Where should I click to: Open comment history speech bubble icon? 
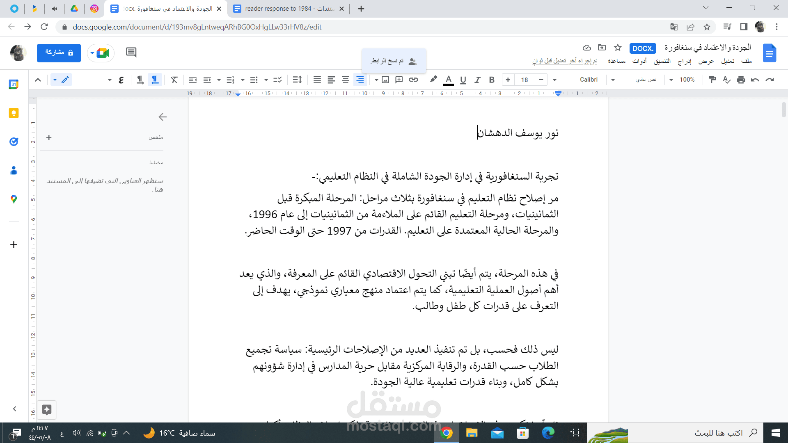(131, 53)
